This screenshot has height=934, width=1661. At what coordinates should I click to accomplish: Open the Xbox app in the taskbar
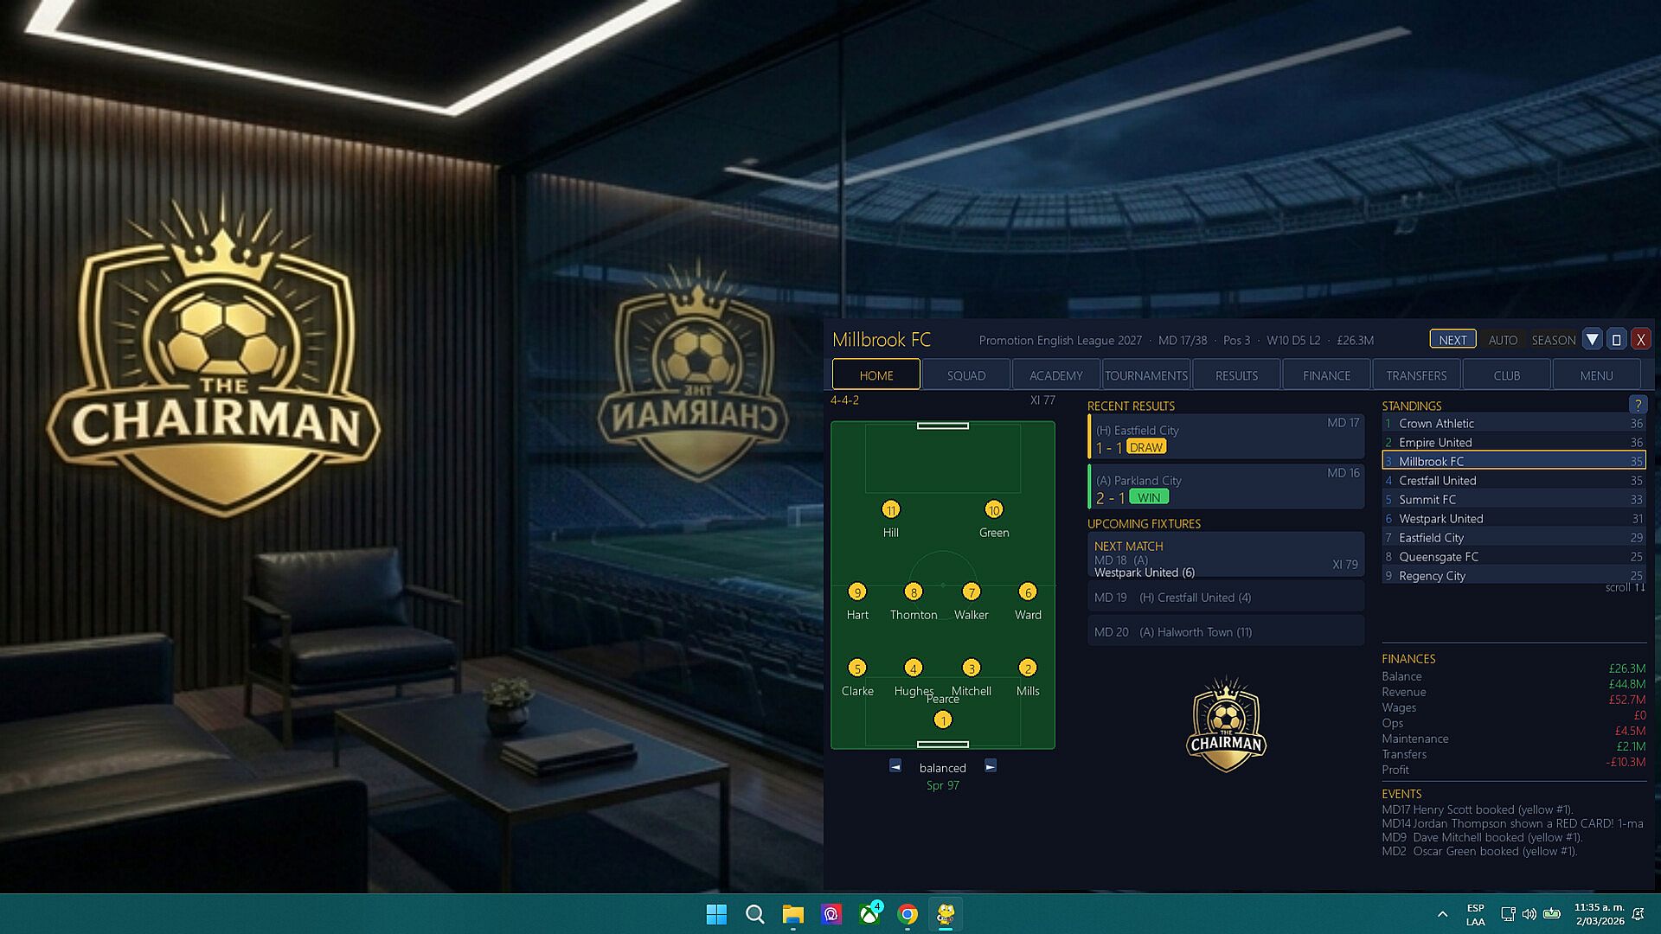[869, 914]
